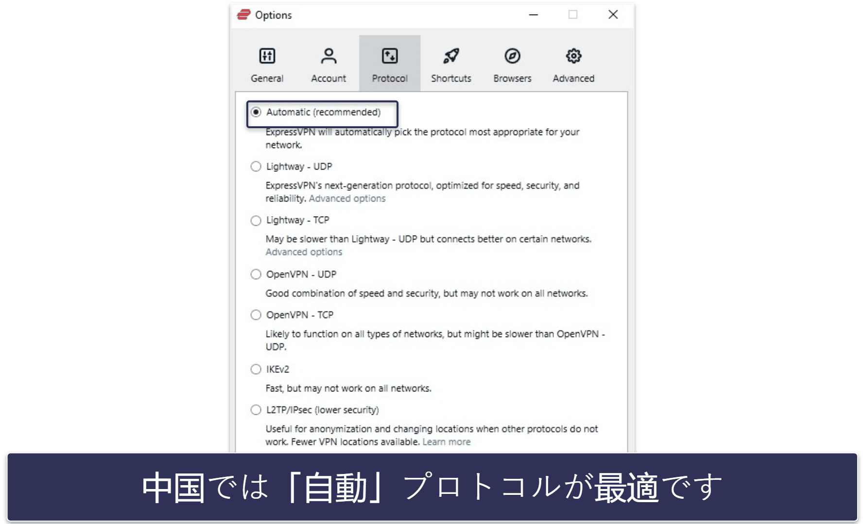Image resolution: width=864 pixels, height=524 pixels.
Task: Open the Account person icon
Action: click(x=328, y=56)
